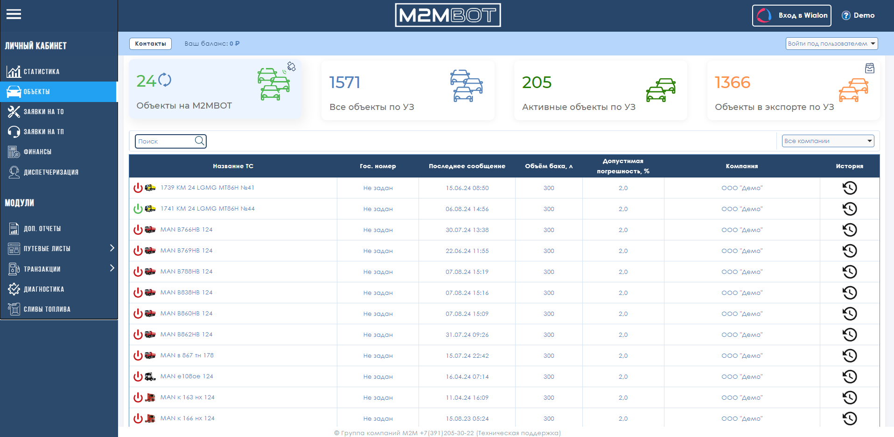Click Последнее сообщение column header
Viewport: 894px width, 437px height.
[467, 166]
